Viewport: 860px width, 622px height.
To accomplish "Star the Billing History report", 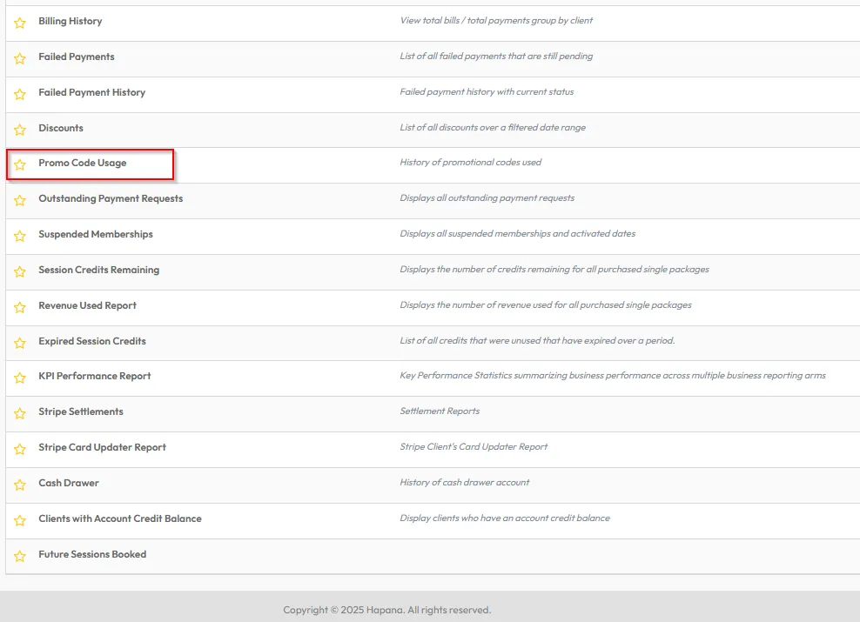I will coord(20,23).
